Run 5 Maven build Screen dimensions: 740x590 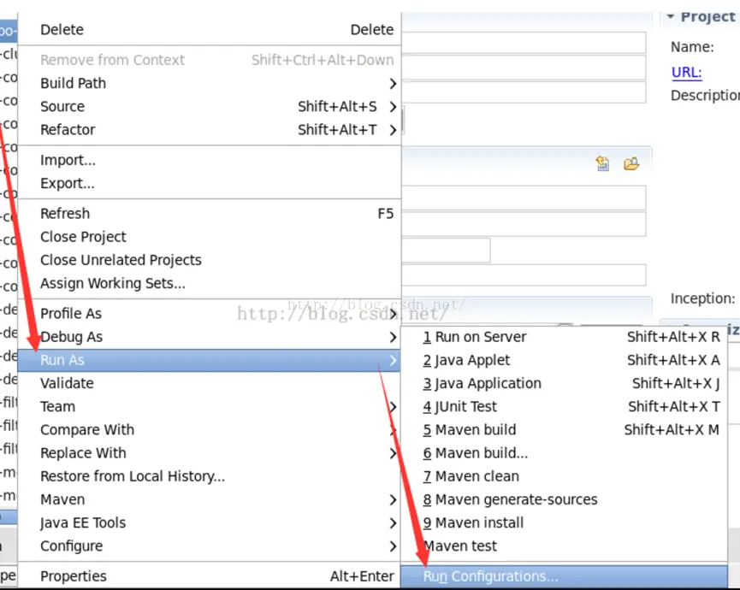point(564,429)
